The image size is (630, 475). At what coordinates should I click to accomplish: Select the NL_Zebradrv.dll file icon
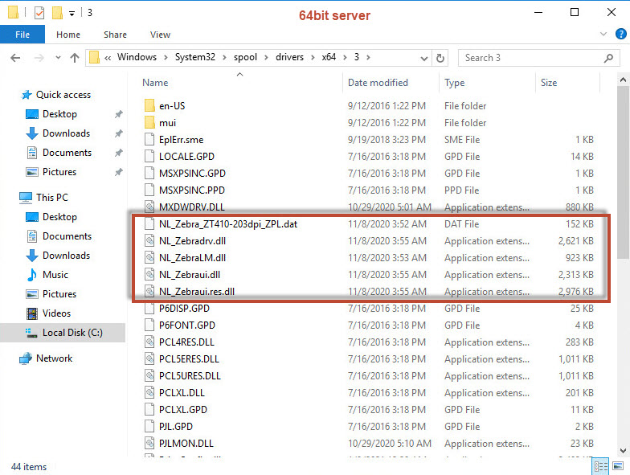(149, 241)
